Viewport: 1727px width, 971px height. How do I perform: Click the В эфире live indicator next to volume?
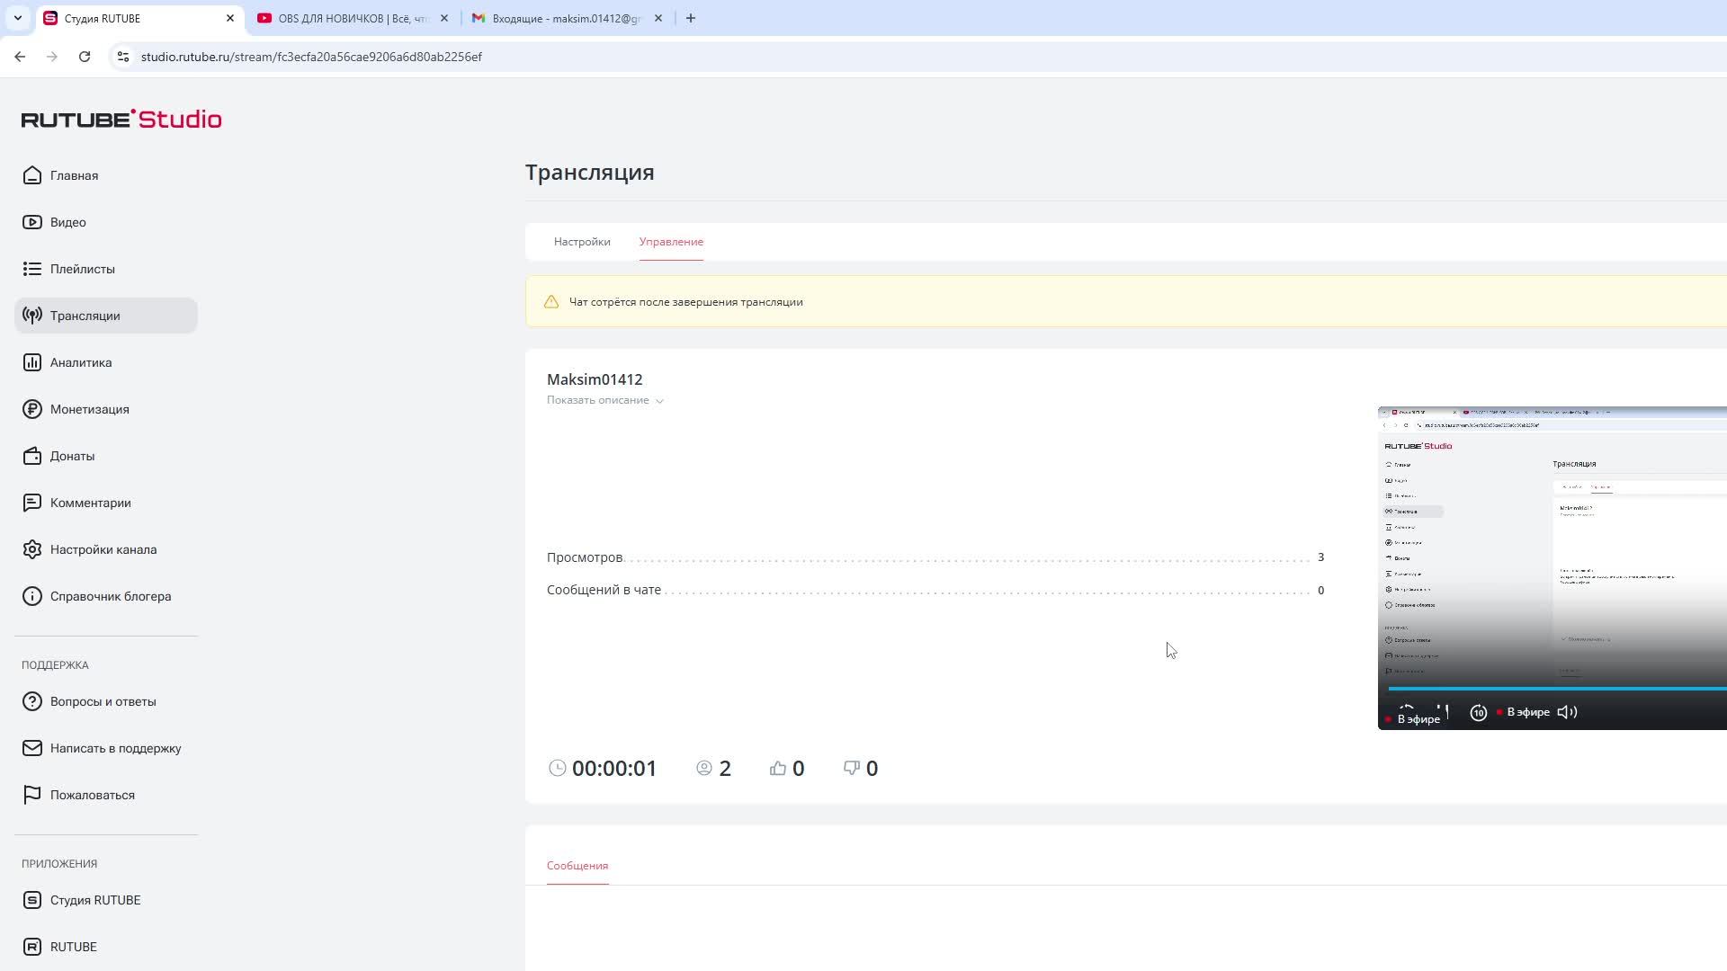pos(1523,712)
